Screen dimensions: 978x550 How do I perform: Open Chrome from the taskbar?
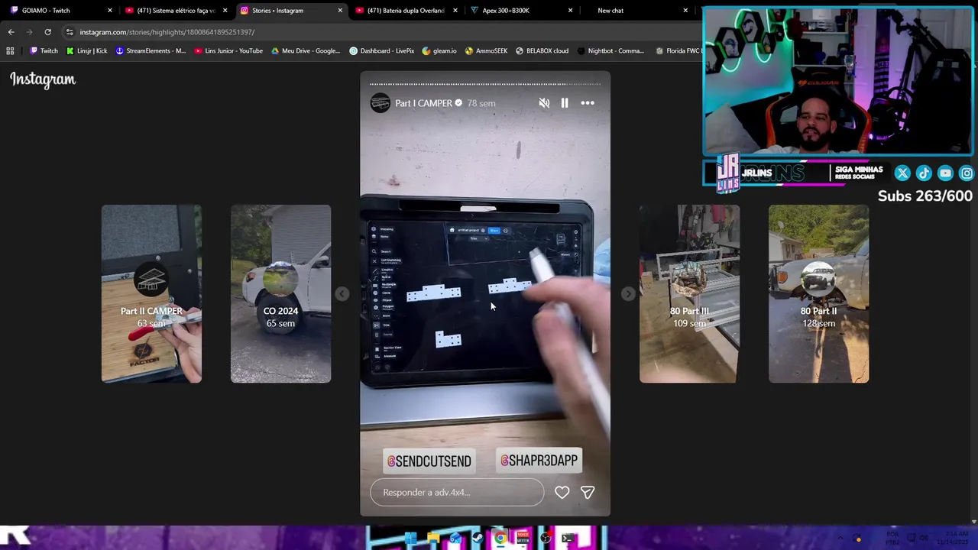[500, 539]
